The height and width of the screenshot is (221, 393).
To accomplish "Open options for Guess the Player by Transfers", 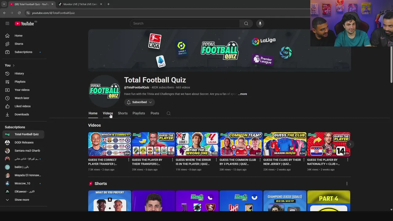I will point(173,160).
